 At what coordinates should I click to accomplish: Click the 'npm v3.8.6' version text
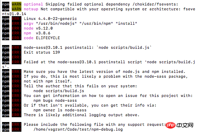(x=37, y=33)
